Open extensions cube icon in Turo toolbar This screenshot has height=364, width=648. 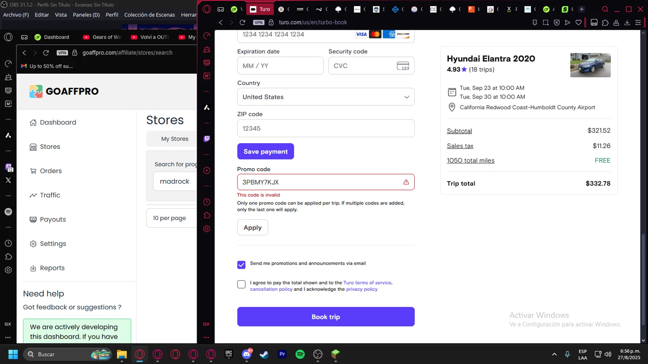point(605,22)
